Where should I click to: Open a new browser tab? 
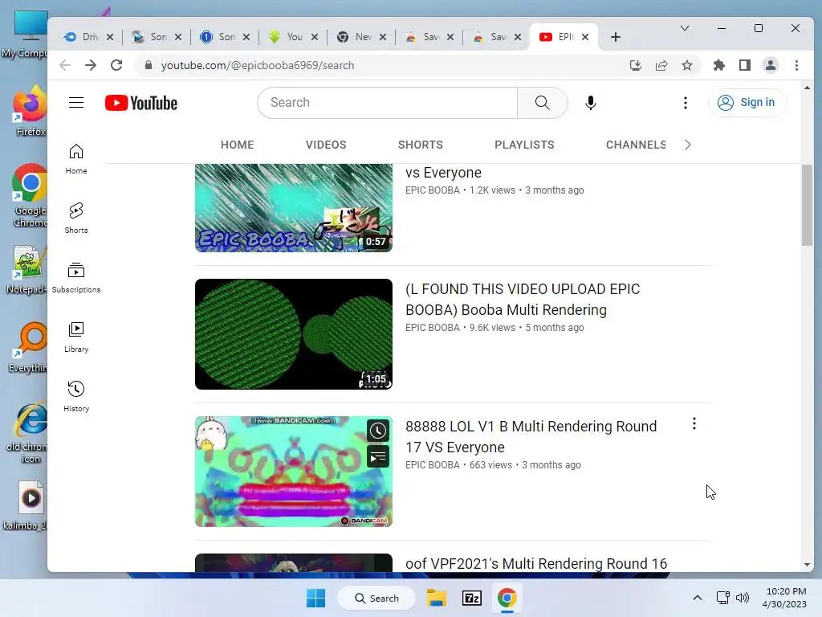click(616, 37)
